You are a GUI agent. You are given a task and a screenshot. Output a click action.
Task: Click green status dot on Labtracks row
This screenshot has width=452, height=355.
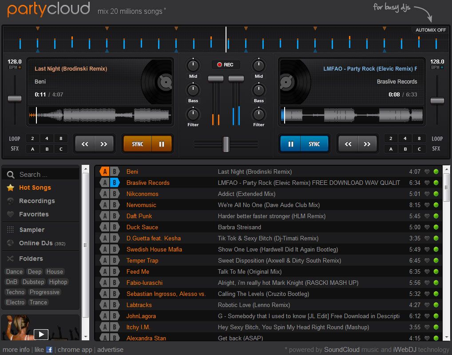436,305
